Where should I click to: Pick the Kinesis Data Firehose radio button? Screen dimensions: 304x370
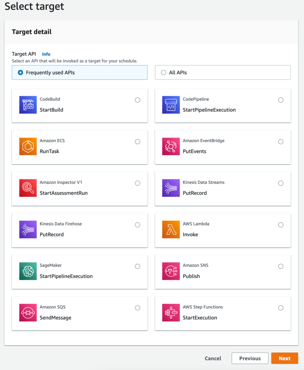click(137, 225)
